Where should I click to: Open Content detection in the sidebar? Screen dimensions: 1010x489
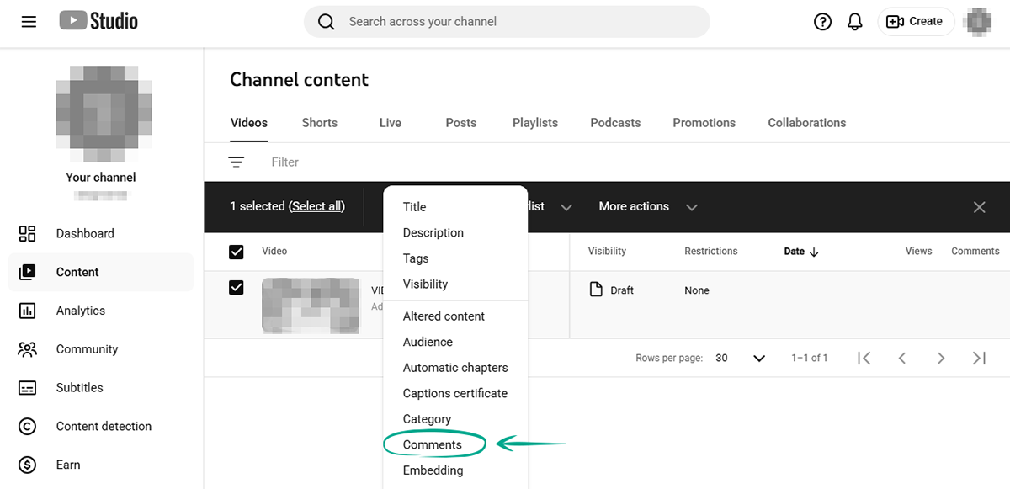(x=104, y=427)
